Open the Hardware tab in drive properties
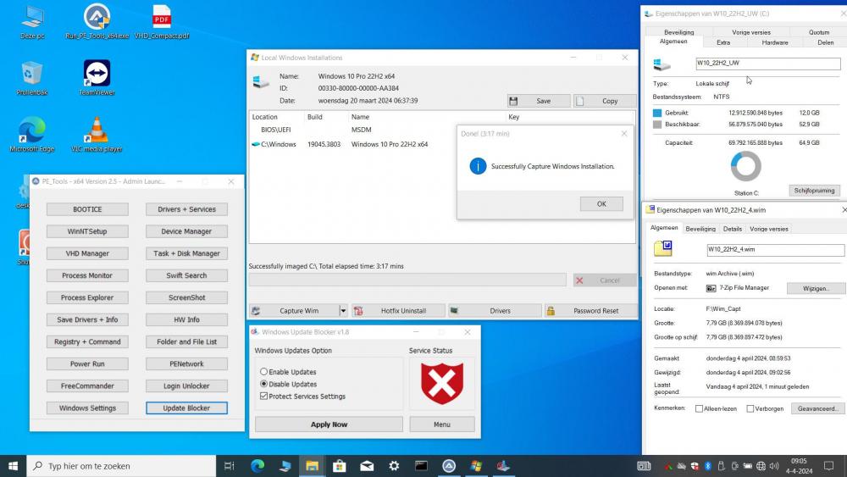Viewport: 847px width, 477px height. (x=774, y=42)
